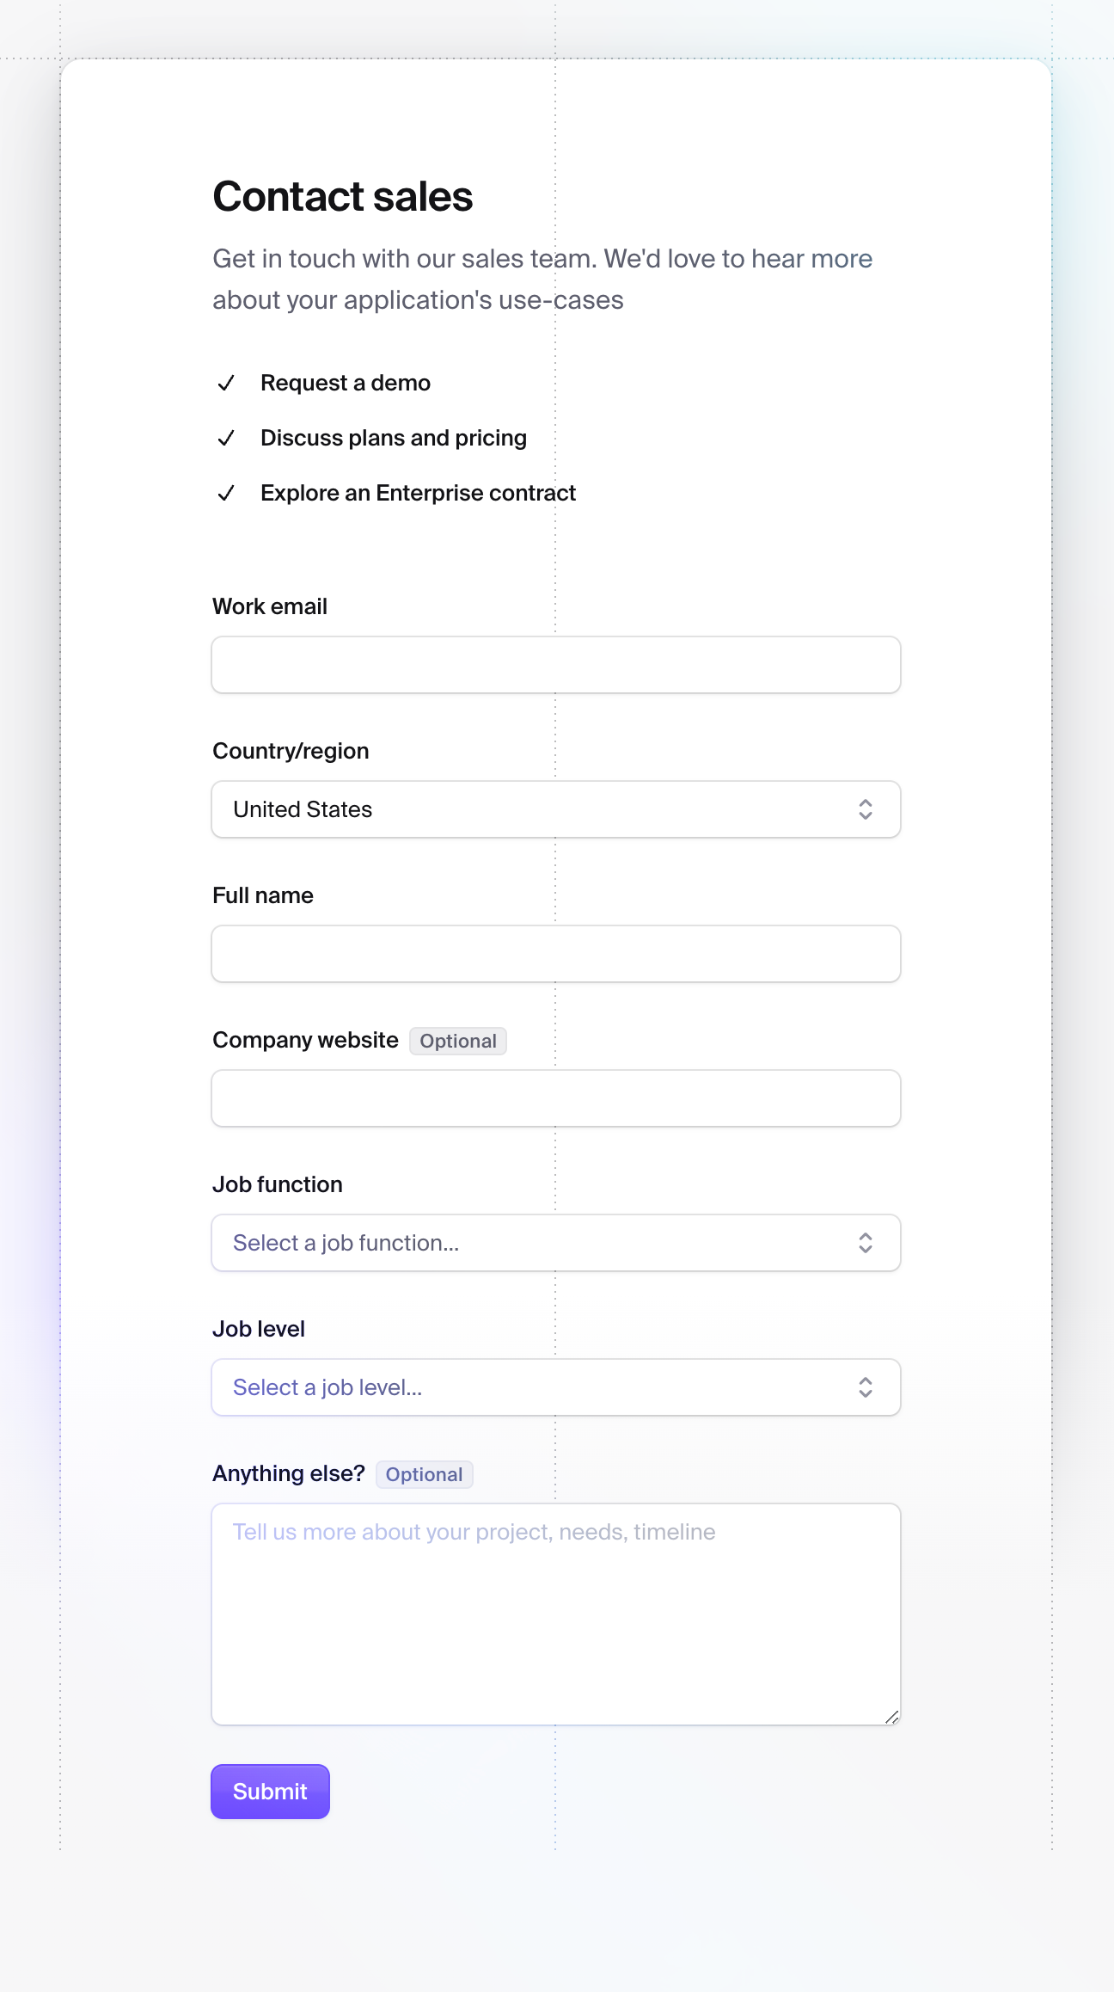Image resolution: width=1114 pixels, height=1992 pixels.
Task: Click the "Optional" badge next to Company website
Action: [x=457, y=1042]
